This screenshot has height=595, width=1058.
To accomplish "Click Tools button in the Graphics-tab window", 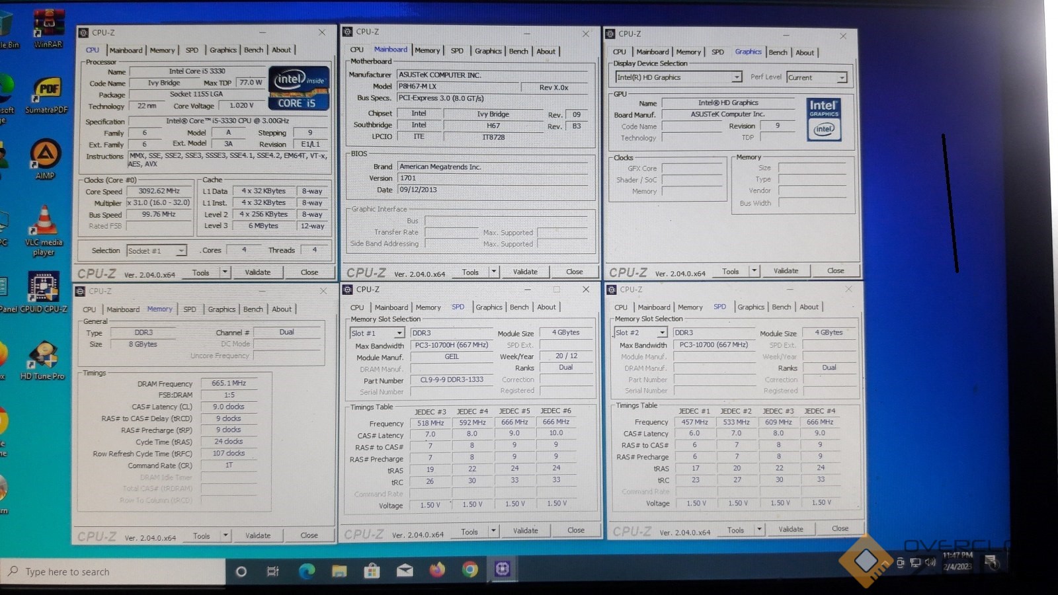I will [731, 271].
